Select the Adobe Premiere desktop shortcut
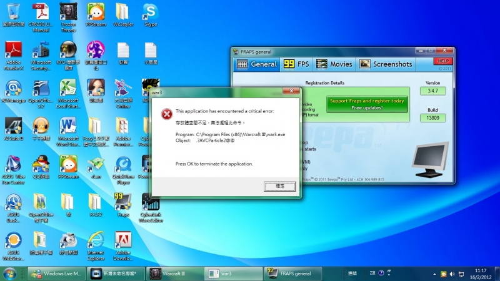 tap(123, 132)
